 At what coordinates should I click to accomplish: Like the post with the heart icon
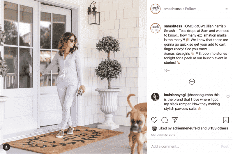point(154,120)
